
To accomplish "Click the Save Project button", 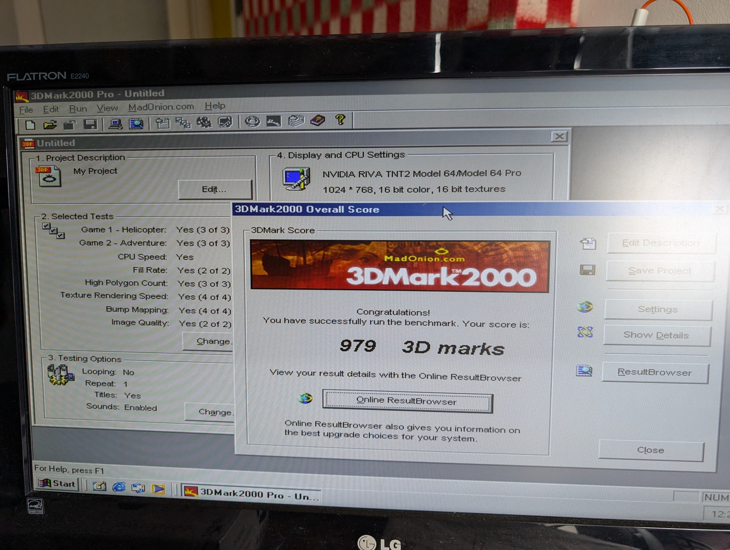I will (660, 271).
